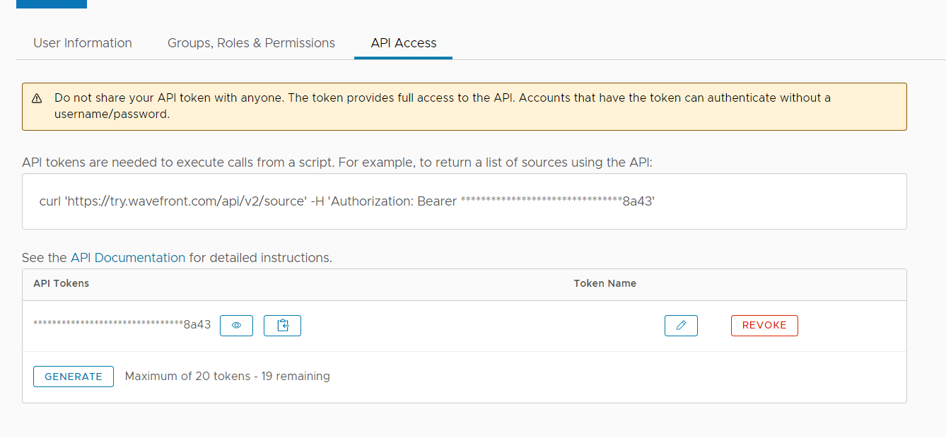The image size is (946, 438).
Task: Open the API Documentation link
Action: (128, 258)
